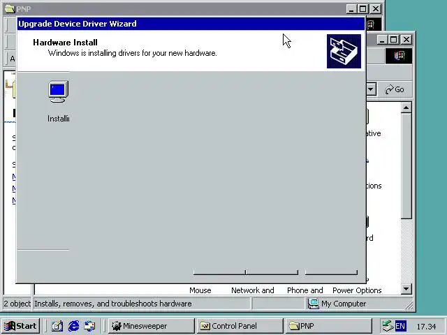
Task: Click the EN language indicator in tray
Action: click(x=400, y=326)
